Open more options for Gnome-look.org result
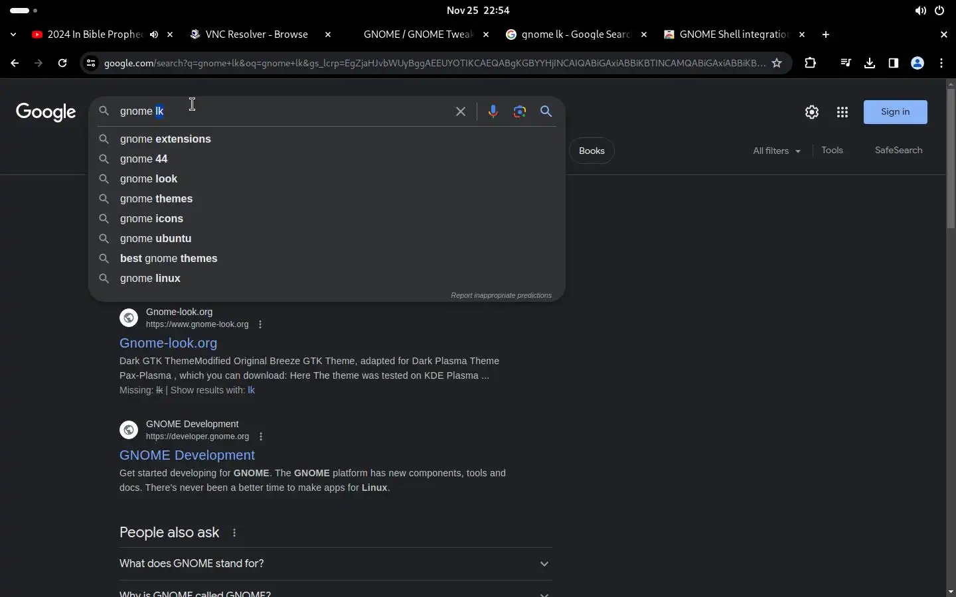The image size is (956, 597). 260,324
